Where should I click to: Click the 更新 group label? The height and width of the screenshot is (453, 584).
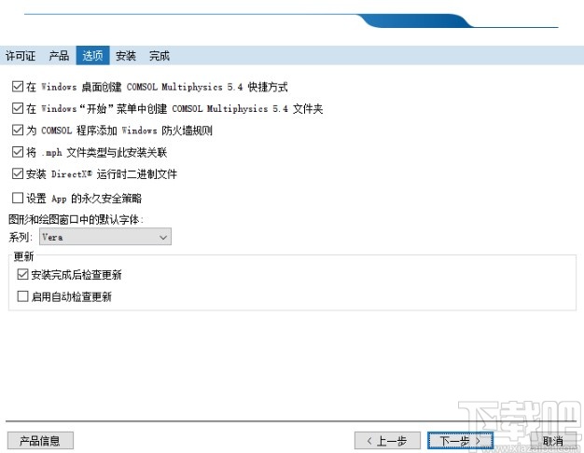pyautogui.click(x=23, y=256)
